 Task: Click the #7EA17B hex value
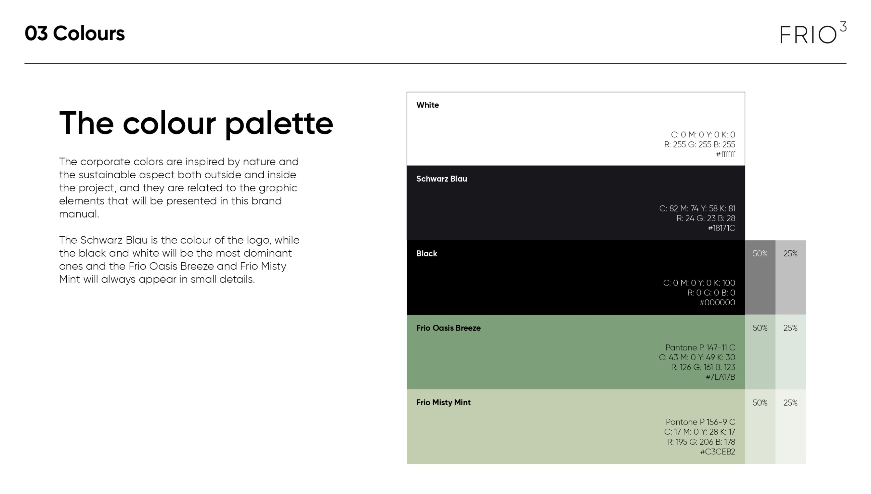point(720,377)
